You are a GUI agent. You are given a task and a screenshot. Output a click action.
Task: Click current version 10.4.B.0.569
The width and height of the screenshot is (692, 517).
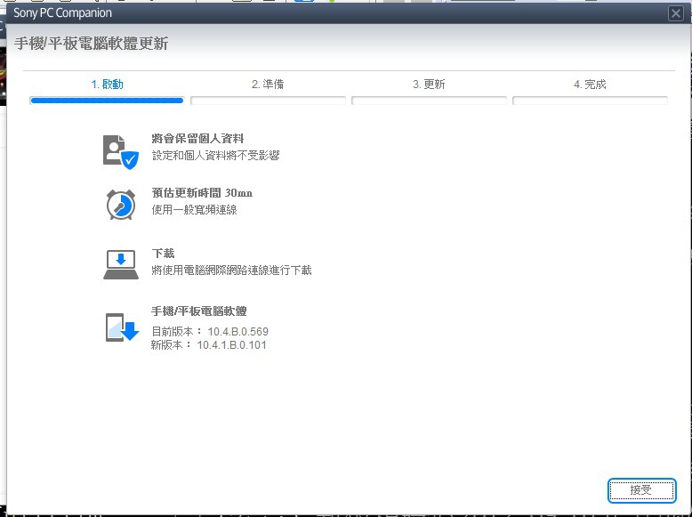238,332
